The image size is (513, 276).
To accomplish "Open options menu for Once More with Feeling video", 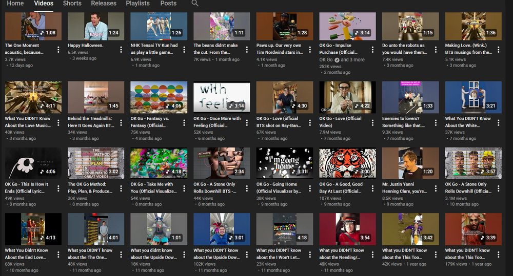I will point(247,122).
